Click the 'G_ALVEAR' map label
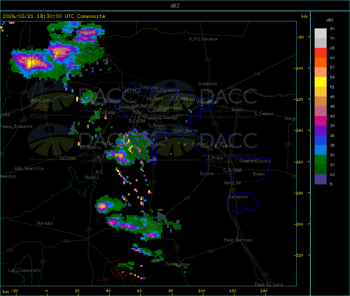This screenshot has width=350, height=296. (x=233, y=170)
